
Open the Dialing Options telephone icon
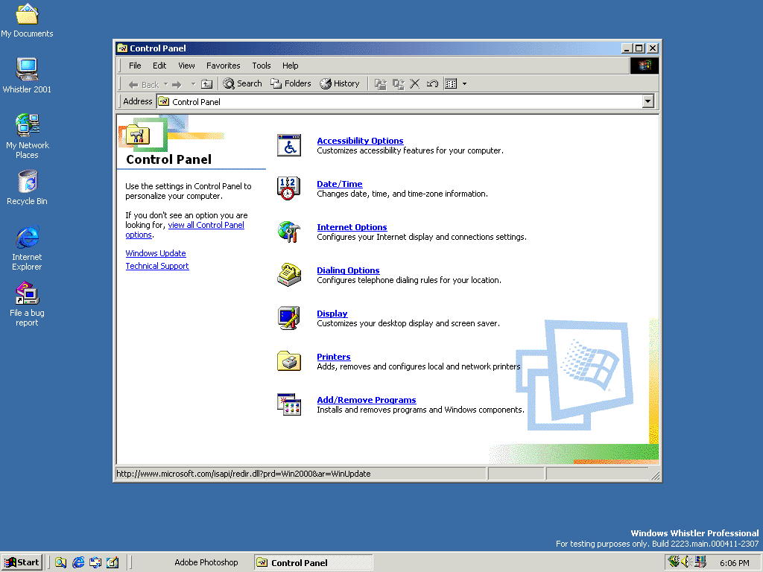pos(289,274)
